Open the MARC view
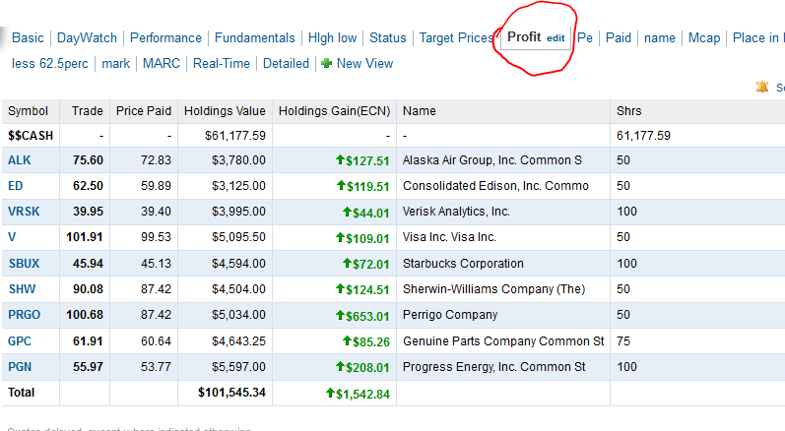 click(x=162, y=64)
